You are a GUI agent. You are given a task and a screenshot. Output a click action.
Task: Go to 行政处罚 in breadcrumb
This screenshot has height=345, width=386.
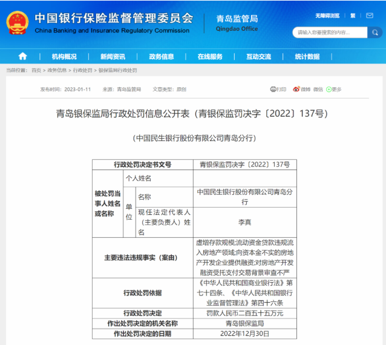tap(82, 70)
